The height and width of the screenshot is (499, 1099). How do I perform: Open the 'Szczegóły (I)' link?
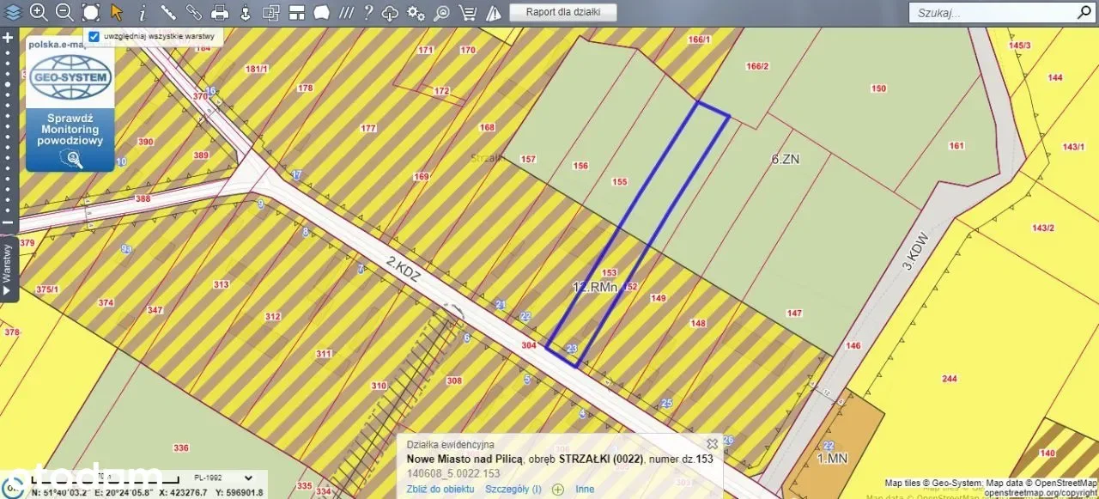[x=513, y=489]
